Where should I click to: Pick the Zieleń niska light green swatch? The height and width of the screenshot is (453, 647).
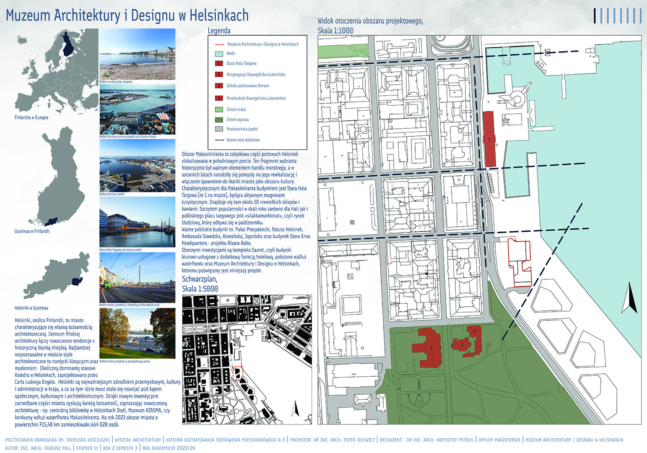(218, 109)
